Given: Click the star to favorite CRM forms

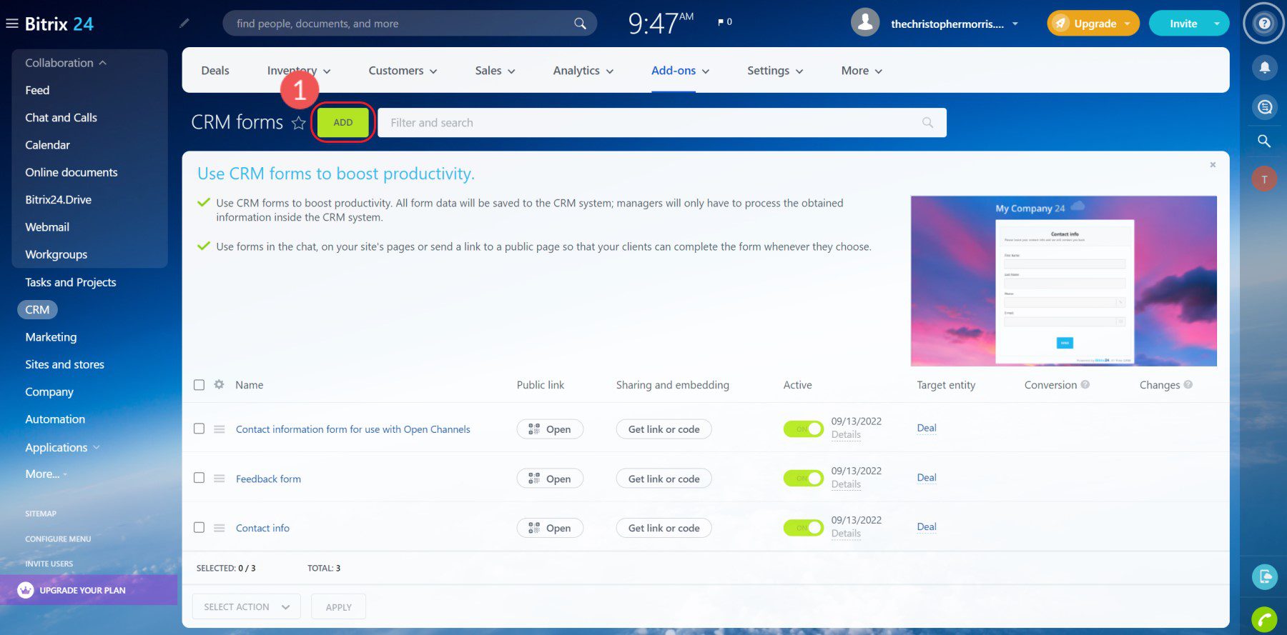Looking at the screenshot, I should (299, 123).
